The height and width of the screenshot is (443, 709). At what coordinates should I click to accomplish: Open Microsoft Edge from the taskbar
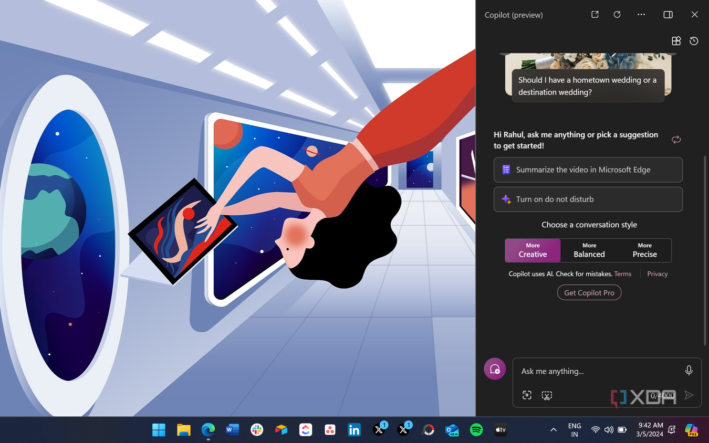pos(208,430)
